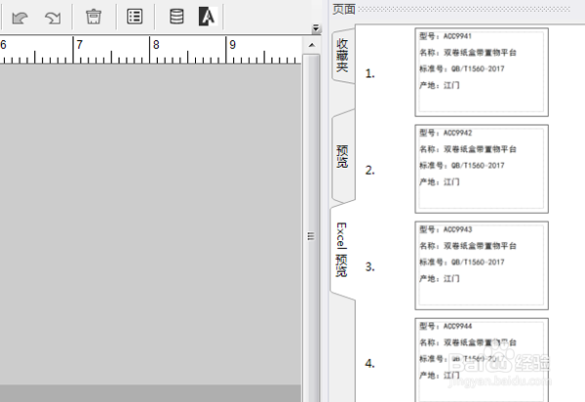Select label thumbnail ACC9941
Image resolution: width=585 pixels, height=402 pixels.
(482, 72)
